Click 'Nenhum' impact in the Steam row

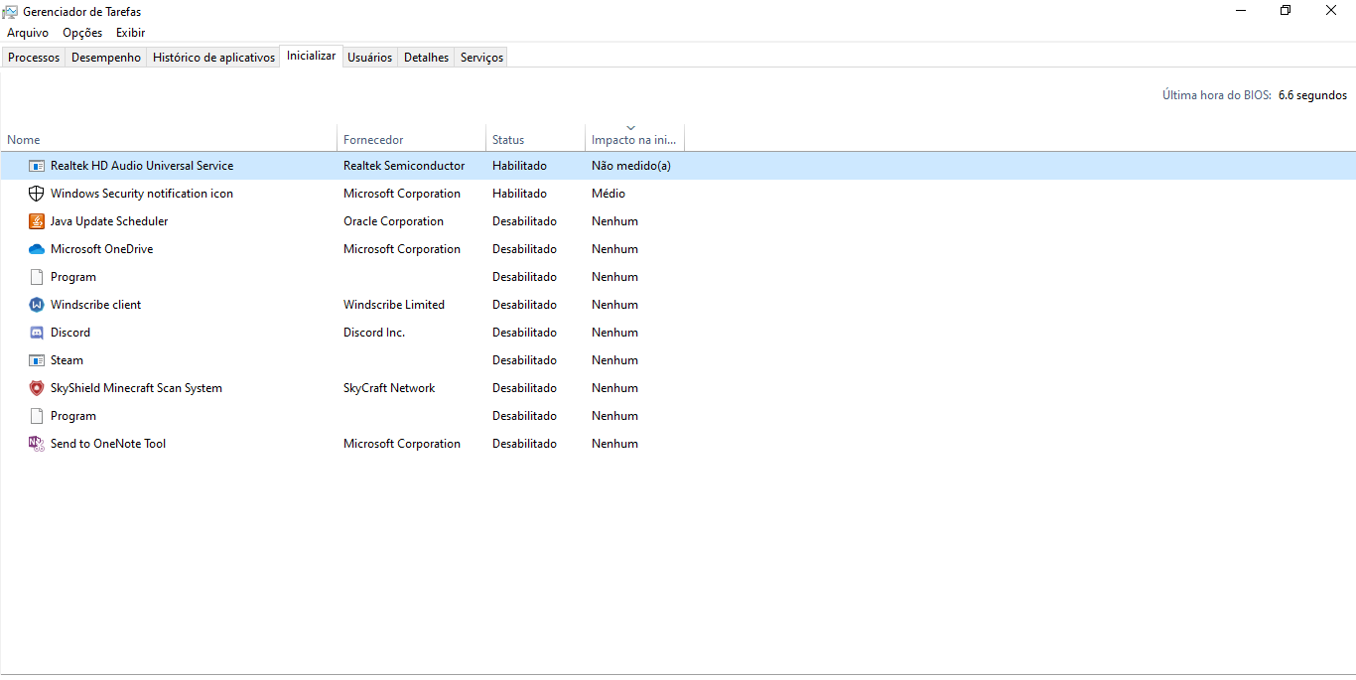click(614, 360)
